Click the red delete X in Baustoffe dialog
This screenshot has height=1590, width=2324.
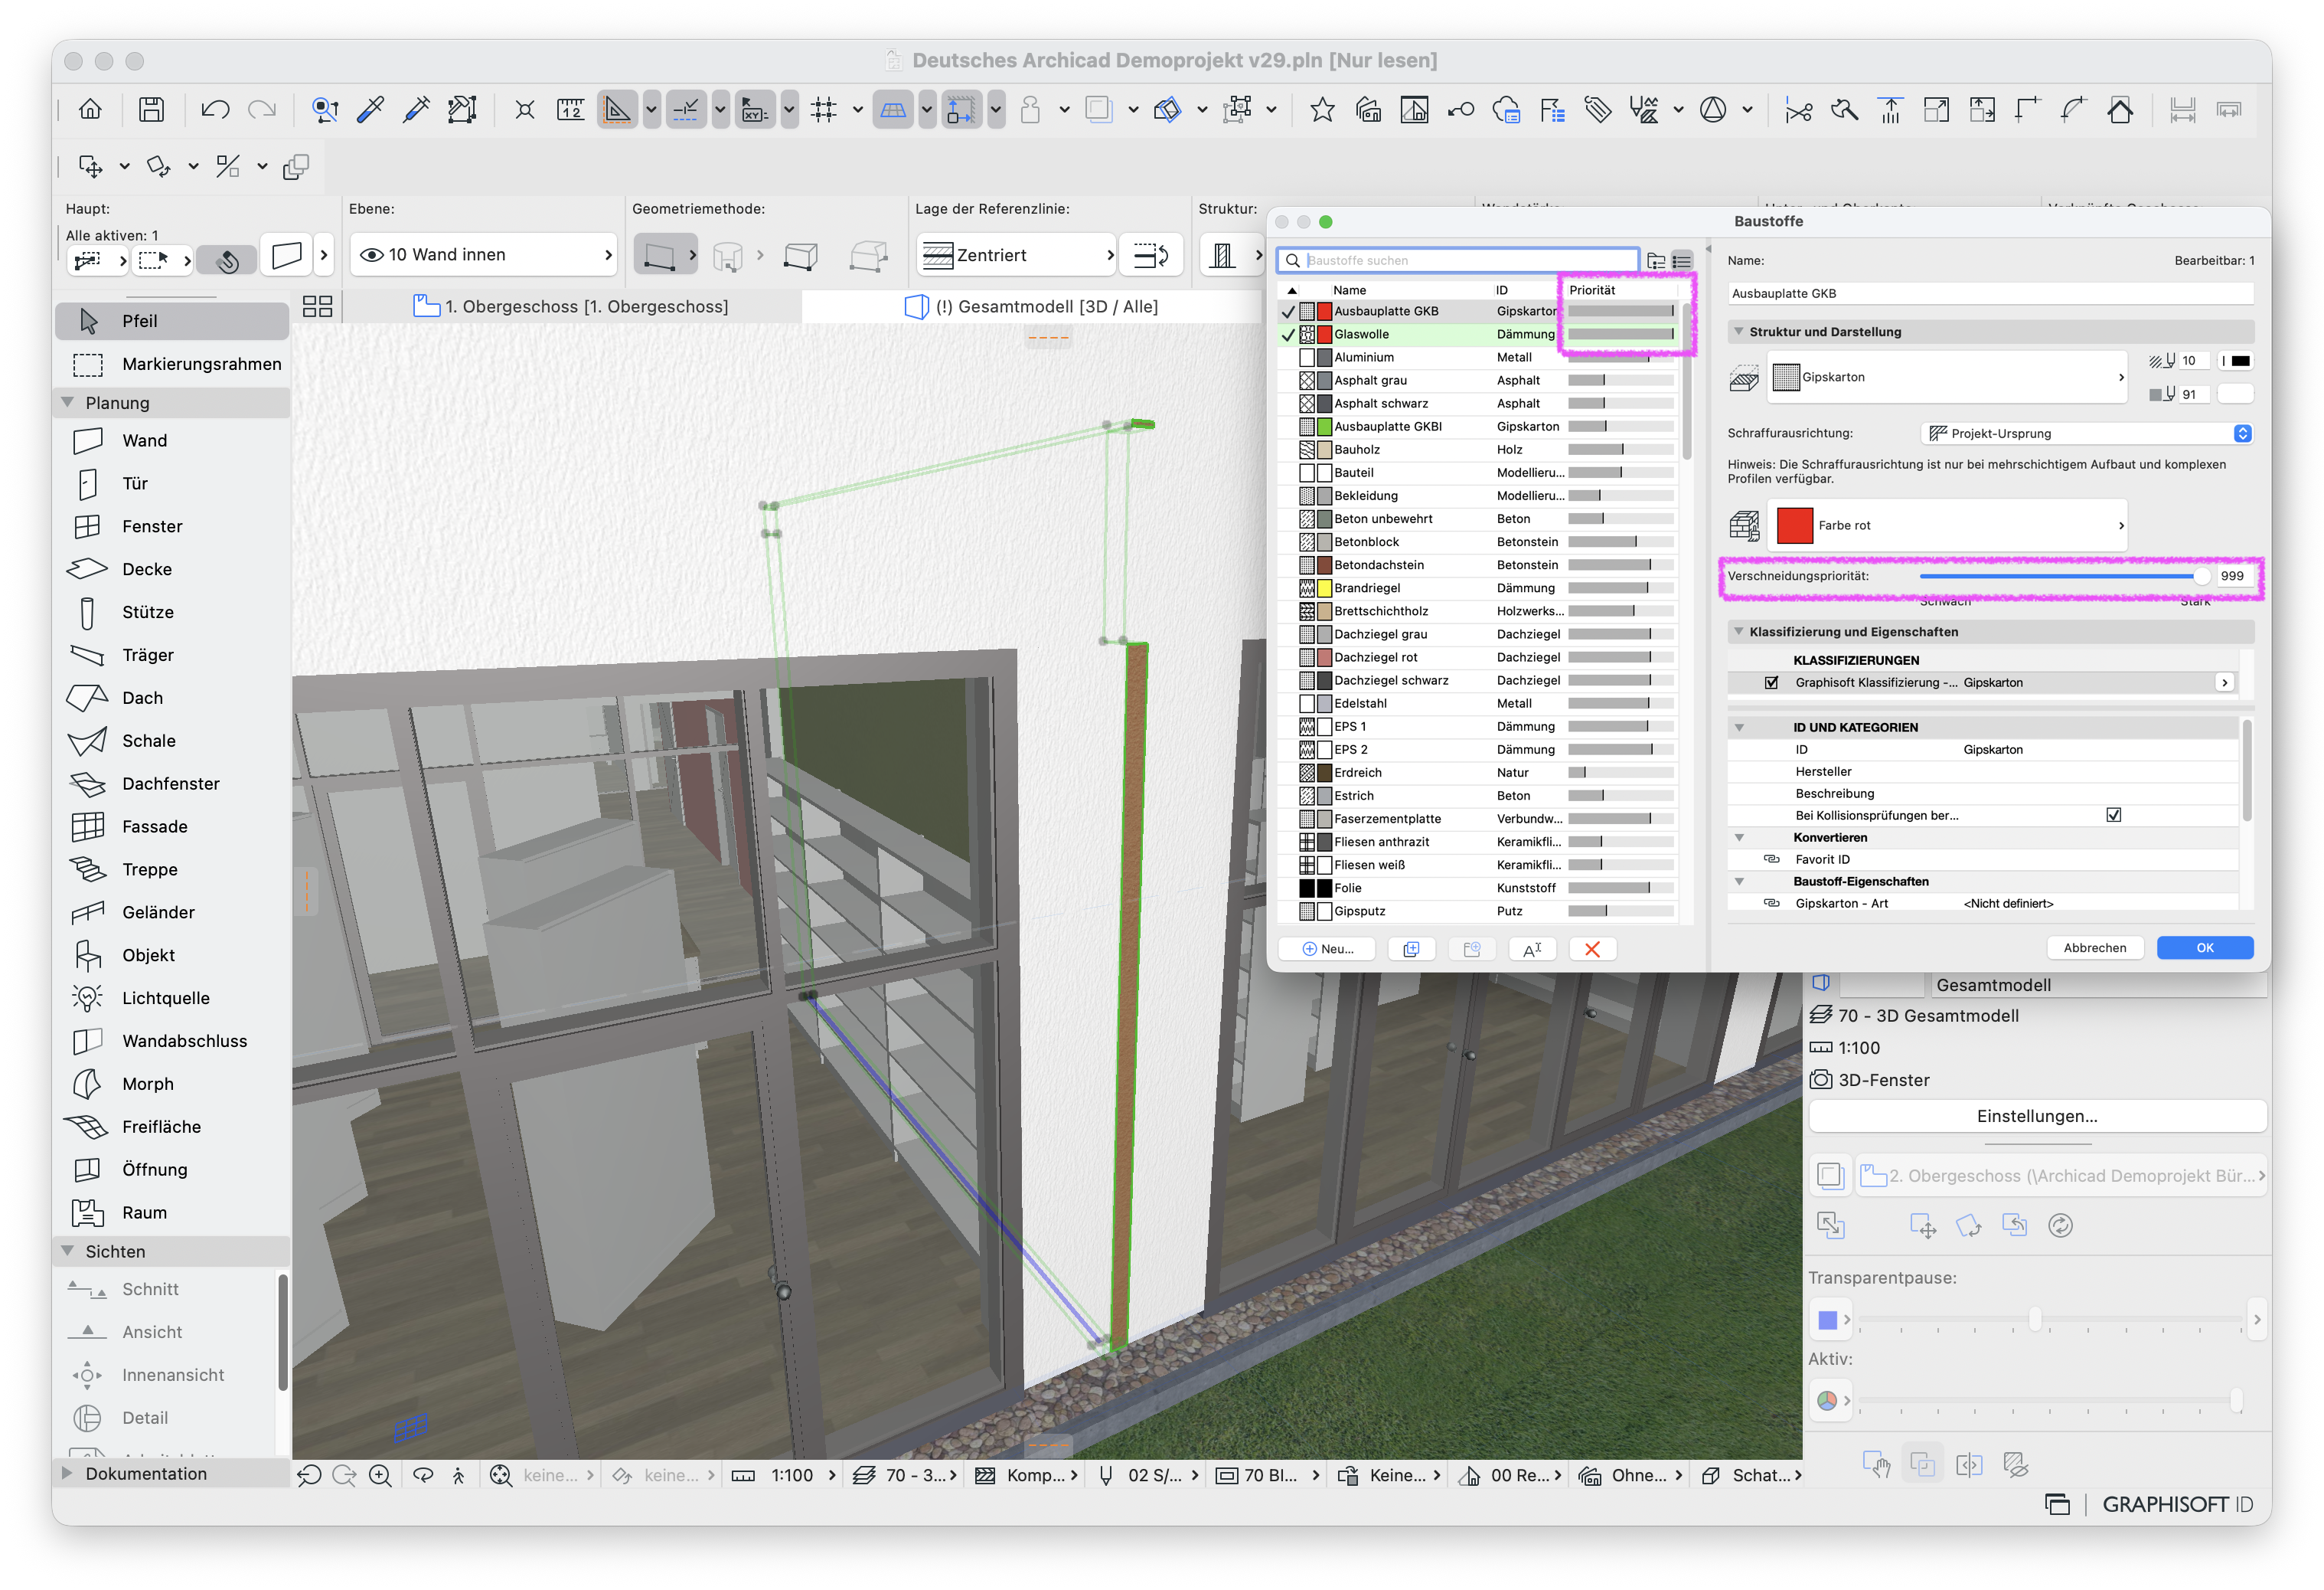1592,950
